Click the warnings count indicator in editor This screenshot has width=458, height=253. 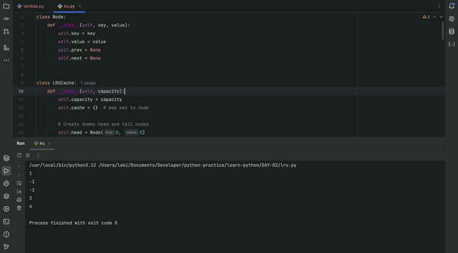pyautogui.click(x=426, y=17)
